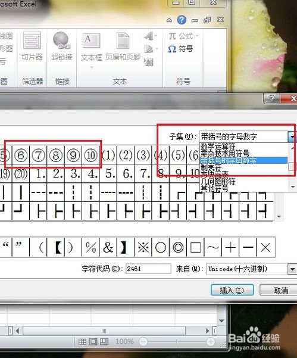Select 其他符号 in subset list
This screenshot has height=358, width=297.
pyautogui.click(x=243, y=188)
